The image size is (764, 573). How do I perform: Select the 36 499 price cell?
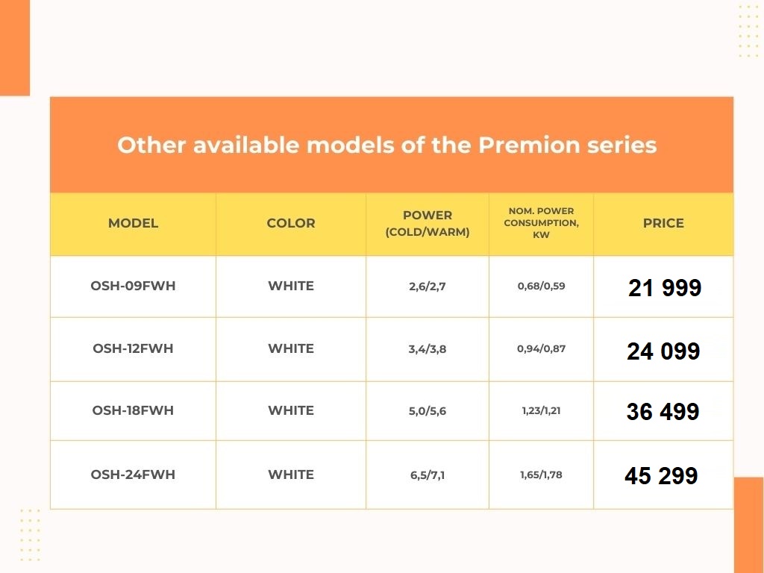pyautogui.click(x=663, y=411)
